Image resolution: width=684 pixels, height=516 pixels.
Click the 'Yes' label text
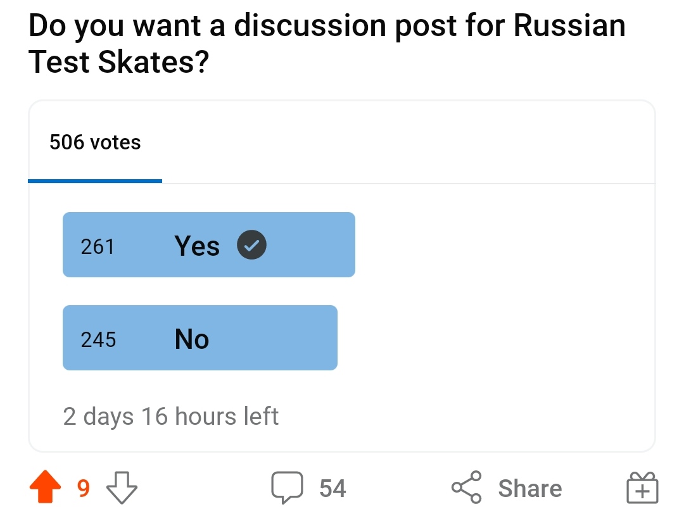click(197, 246)
